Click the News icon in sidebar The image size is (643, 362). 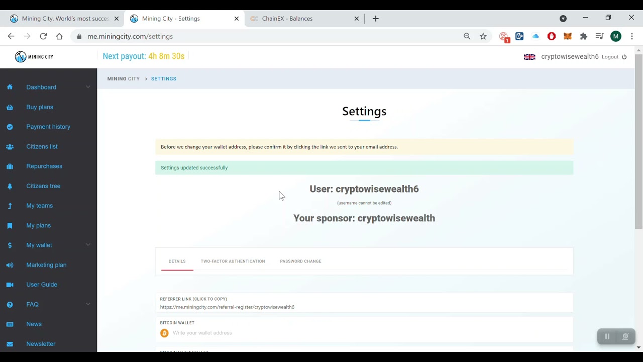point(10,324)
